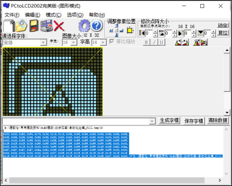This screenshot has height=186, width=232.
Task: Open the 字高 16 dropdown
Action: coord(103,43)
